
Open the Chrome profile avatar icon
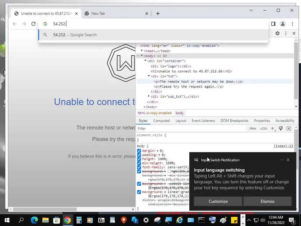[283, 24]
